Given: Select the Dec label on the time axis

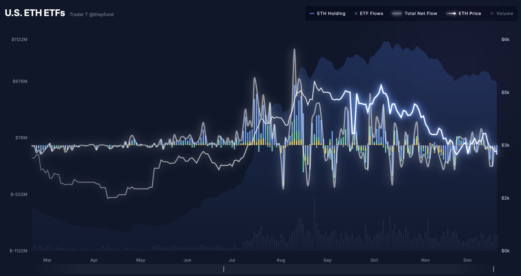Looking at the screenshot, I should tap(467, 260).
